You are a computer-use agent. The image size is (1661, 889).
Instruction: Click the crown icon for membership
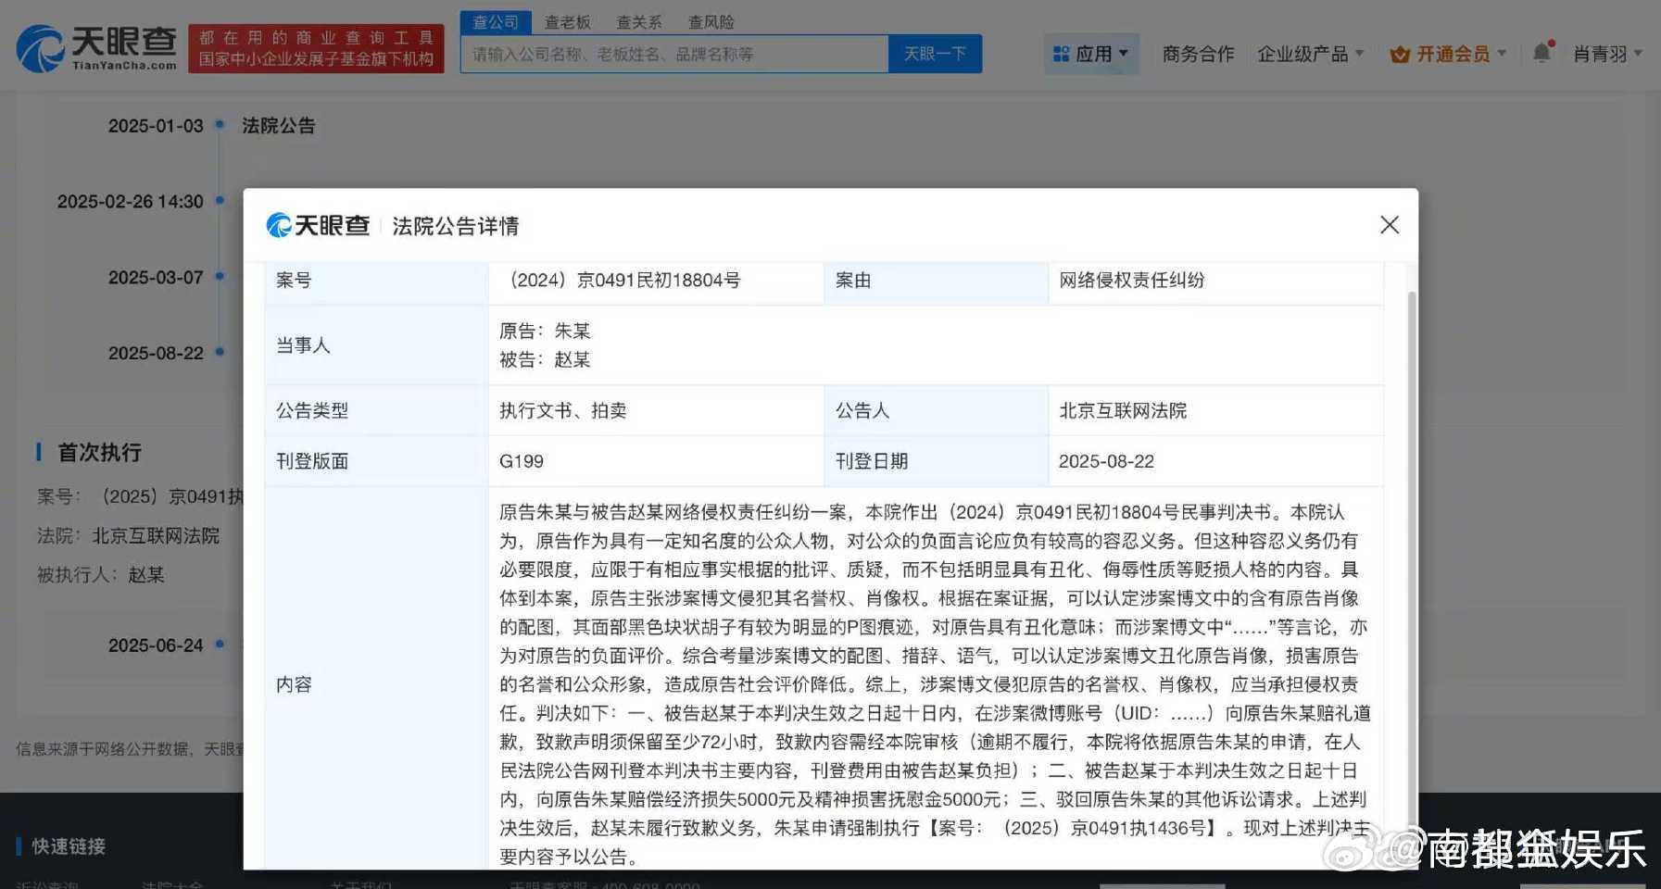[x=1400, y=55]
